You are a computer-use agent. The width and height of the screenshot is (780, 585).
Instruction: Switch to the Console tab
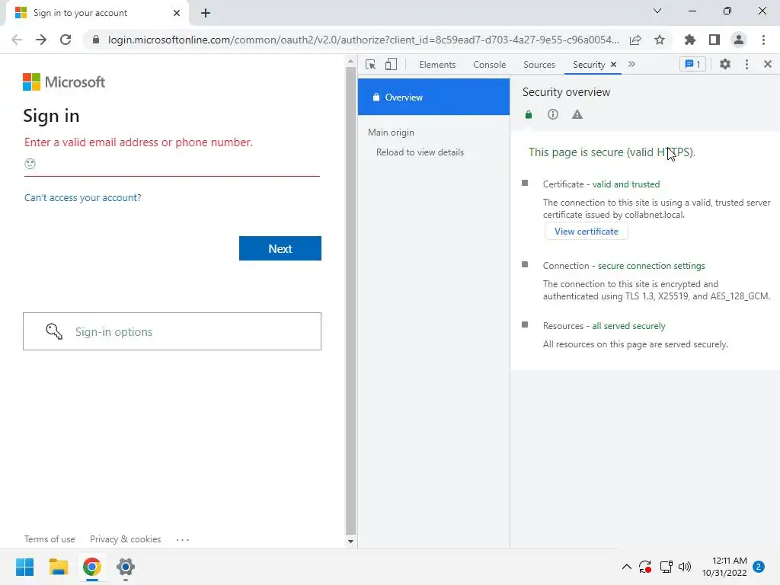click(490, 65)
